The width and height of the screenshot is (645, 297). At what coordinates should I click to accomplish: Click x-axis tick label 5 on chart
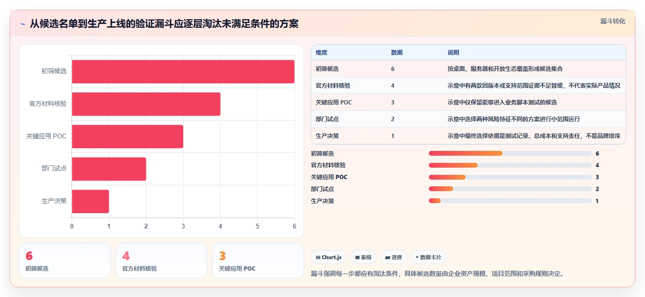258,226
